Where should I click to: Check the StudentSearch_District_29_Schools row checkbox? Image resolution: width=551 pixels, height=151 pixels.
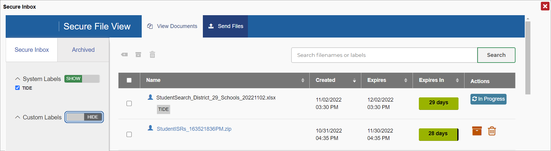click(129, 103)
